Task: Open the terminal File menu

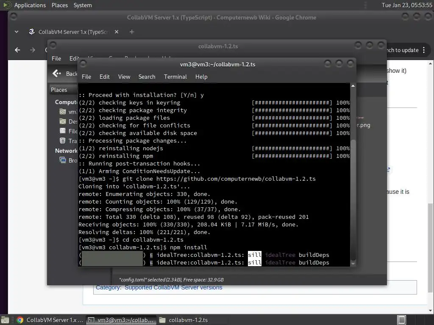Action: click(x=86, y=77)
